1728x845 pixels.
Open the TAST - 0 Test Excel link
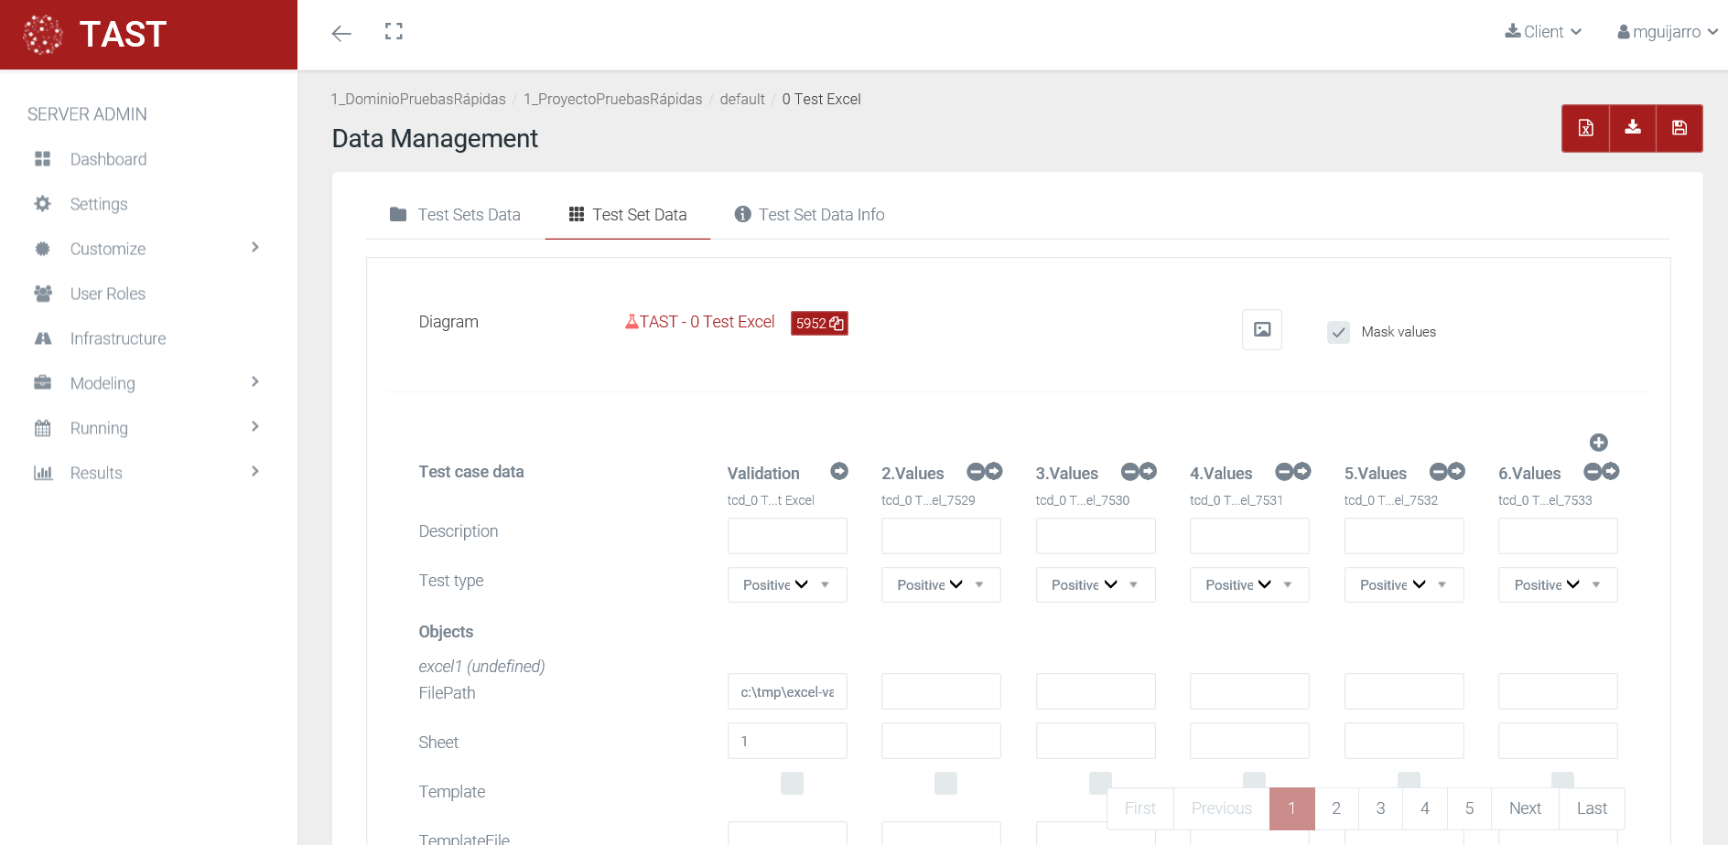(700, 322)
